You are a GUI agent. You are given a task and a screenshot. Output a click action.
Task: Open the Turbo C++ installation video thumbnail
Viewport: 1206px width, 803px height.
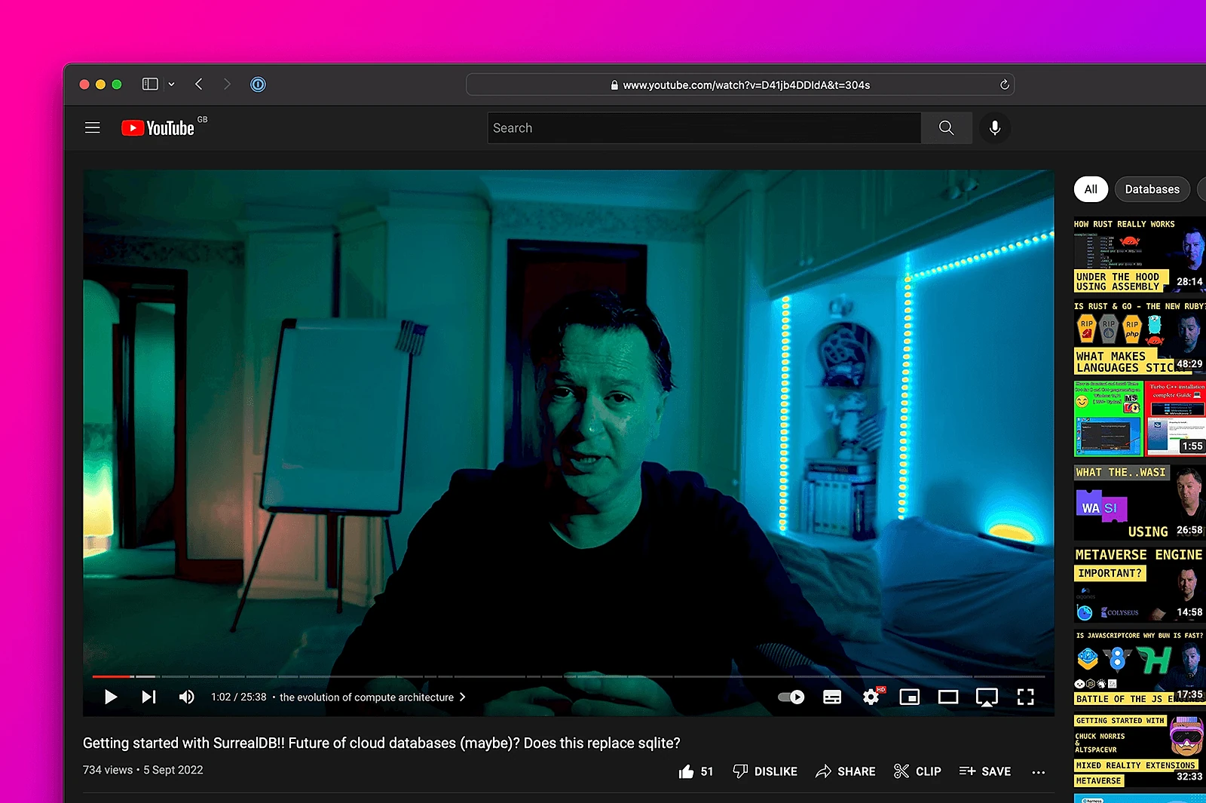[x=1140, y=418]
